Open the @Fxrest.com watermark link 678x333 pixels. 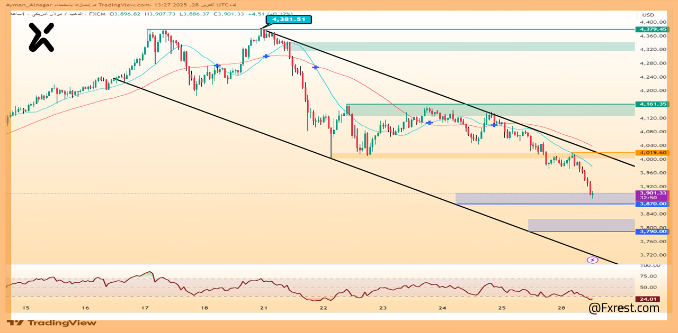624,308
